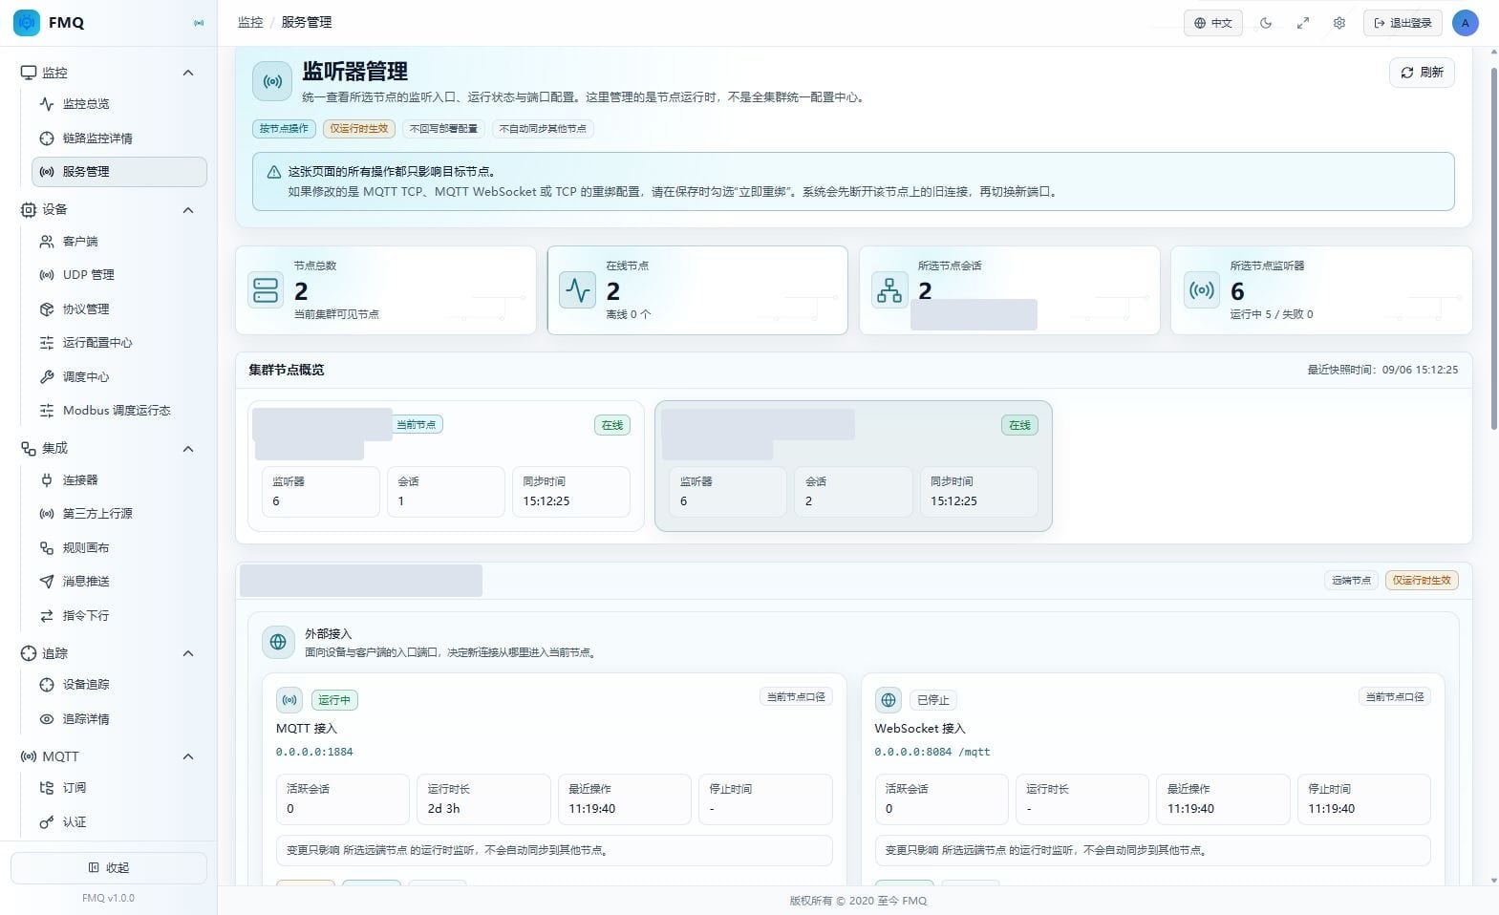Click the page vertical scrollbar thumb
This screenshot has width=1499, height=915.
1493,248
